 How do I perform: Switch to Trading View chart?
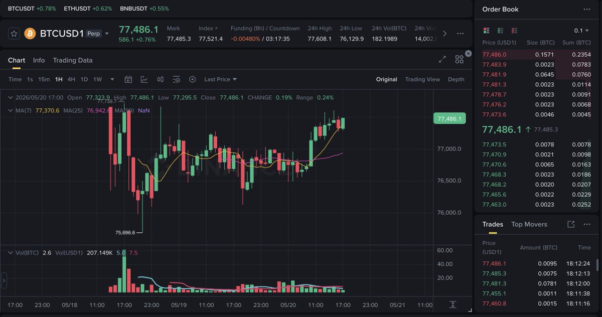422,79
